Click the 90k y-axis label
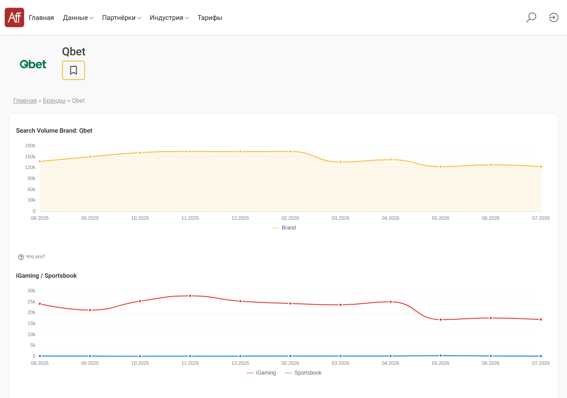This screenshot has height=398, width=567. pos(31,179)
